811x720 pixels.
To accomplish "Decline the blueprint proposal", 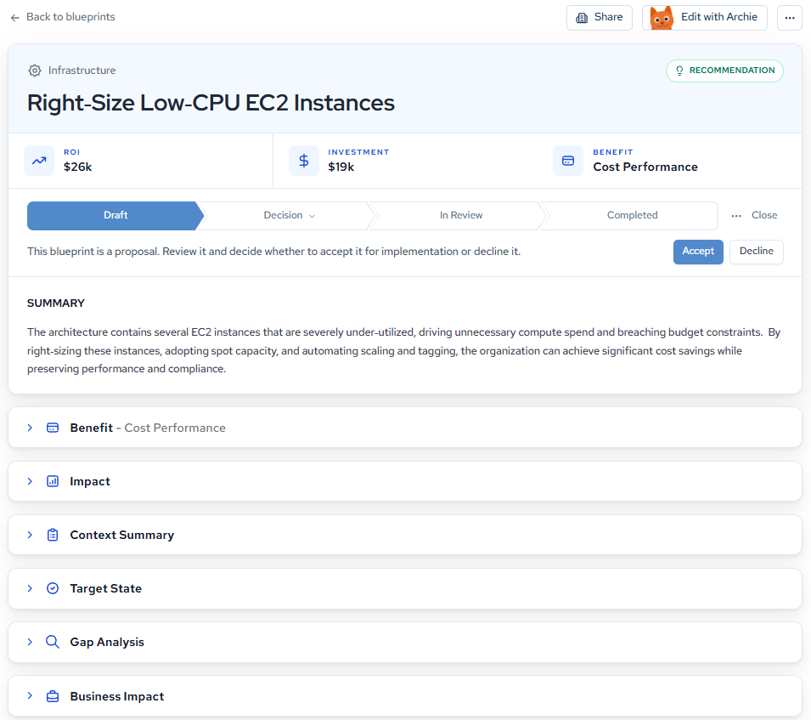I will pos(756,252).
